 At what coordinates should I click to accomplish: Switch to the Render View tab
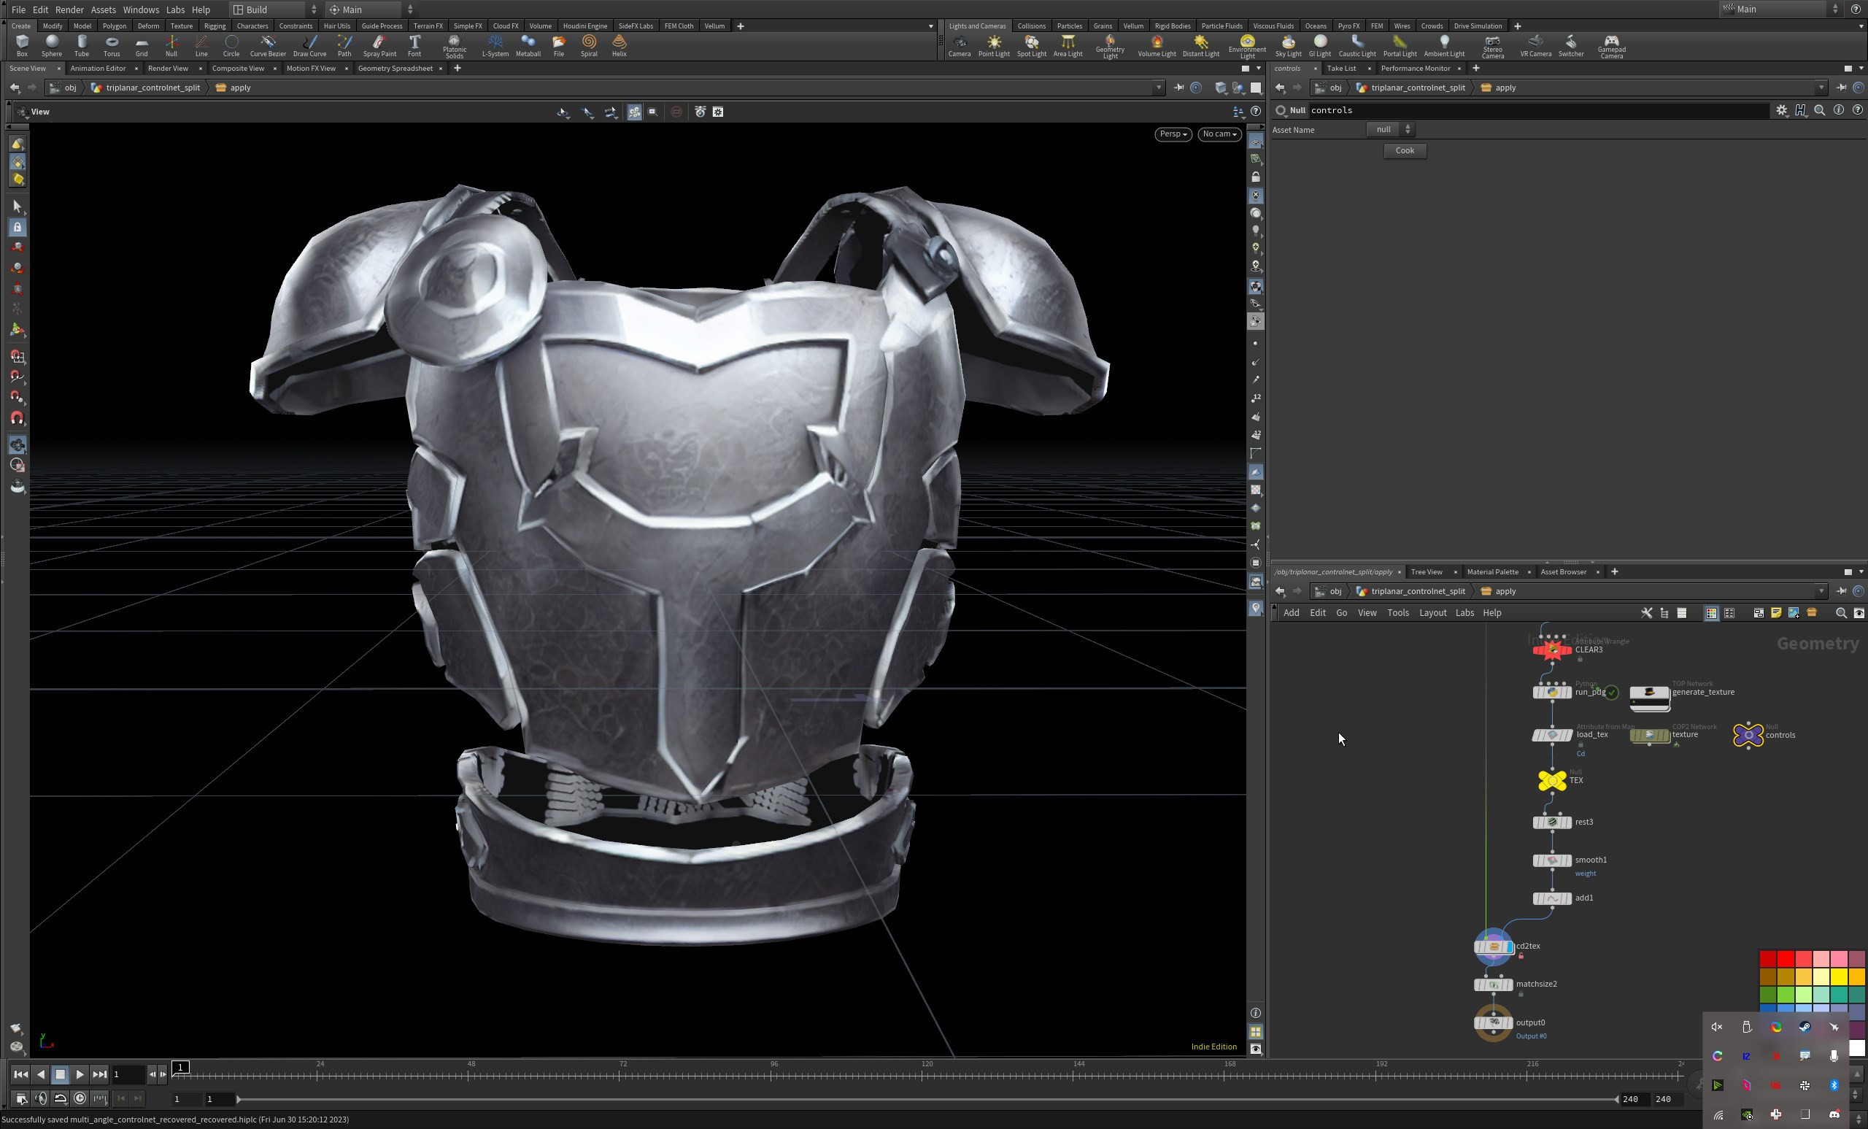pyautogui.click(x=168, y=69)
